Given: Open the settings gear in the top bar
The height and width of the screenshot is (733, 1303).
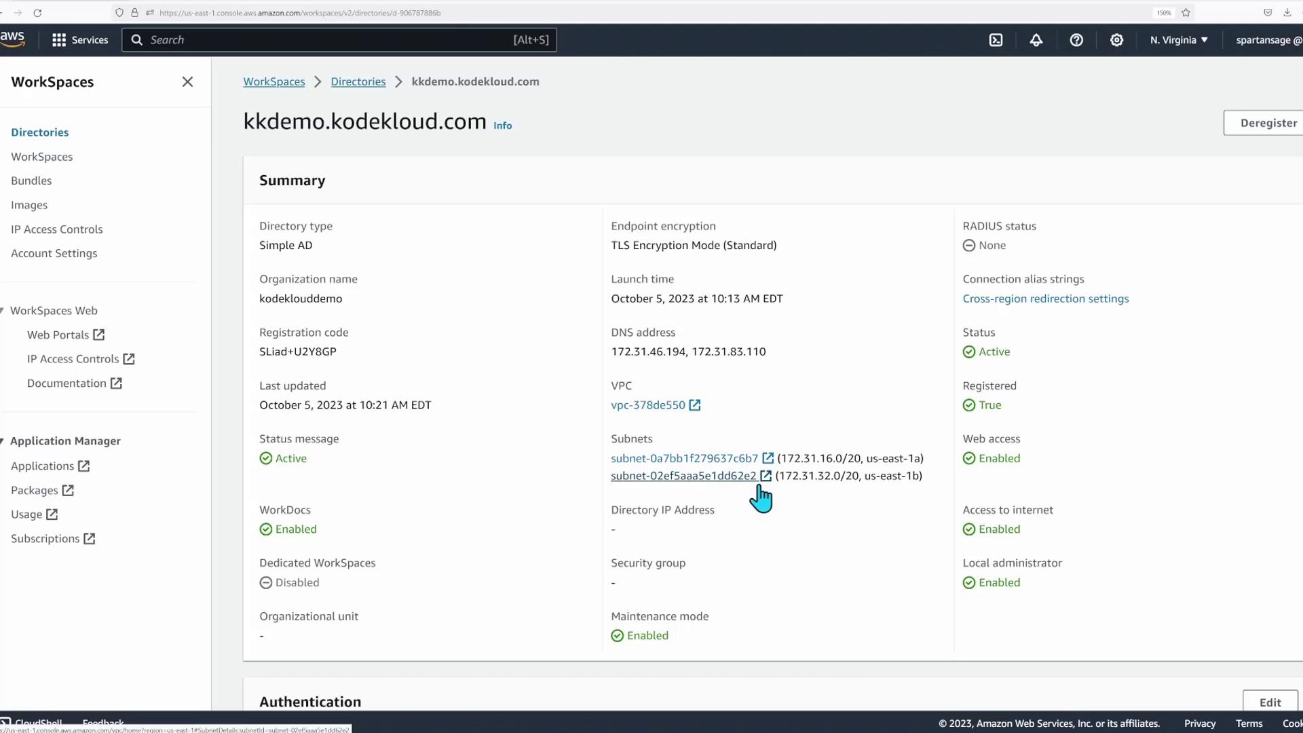Looking at the screenshot, I should tap(1116, 40).
